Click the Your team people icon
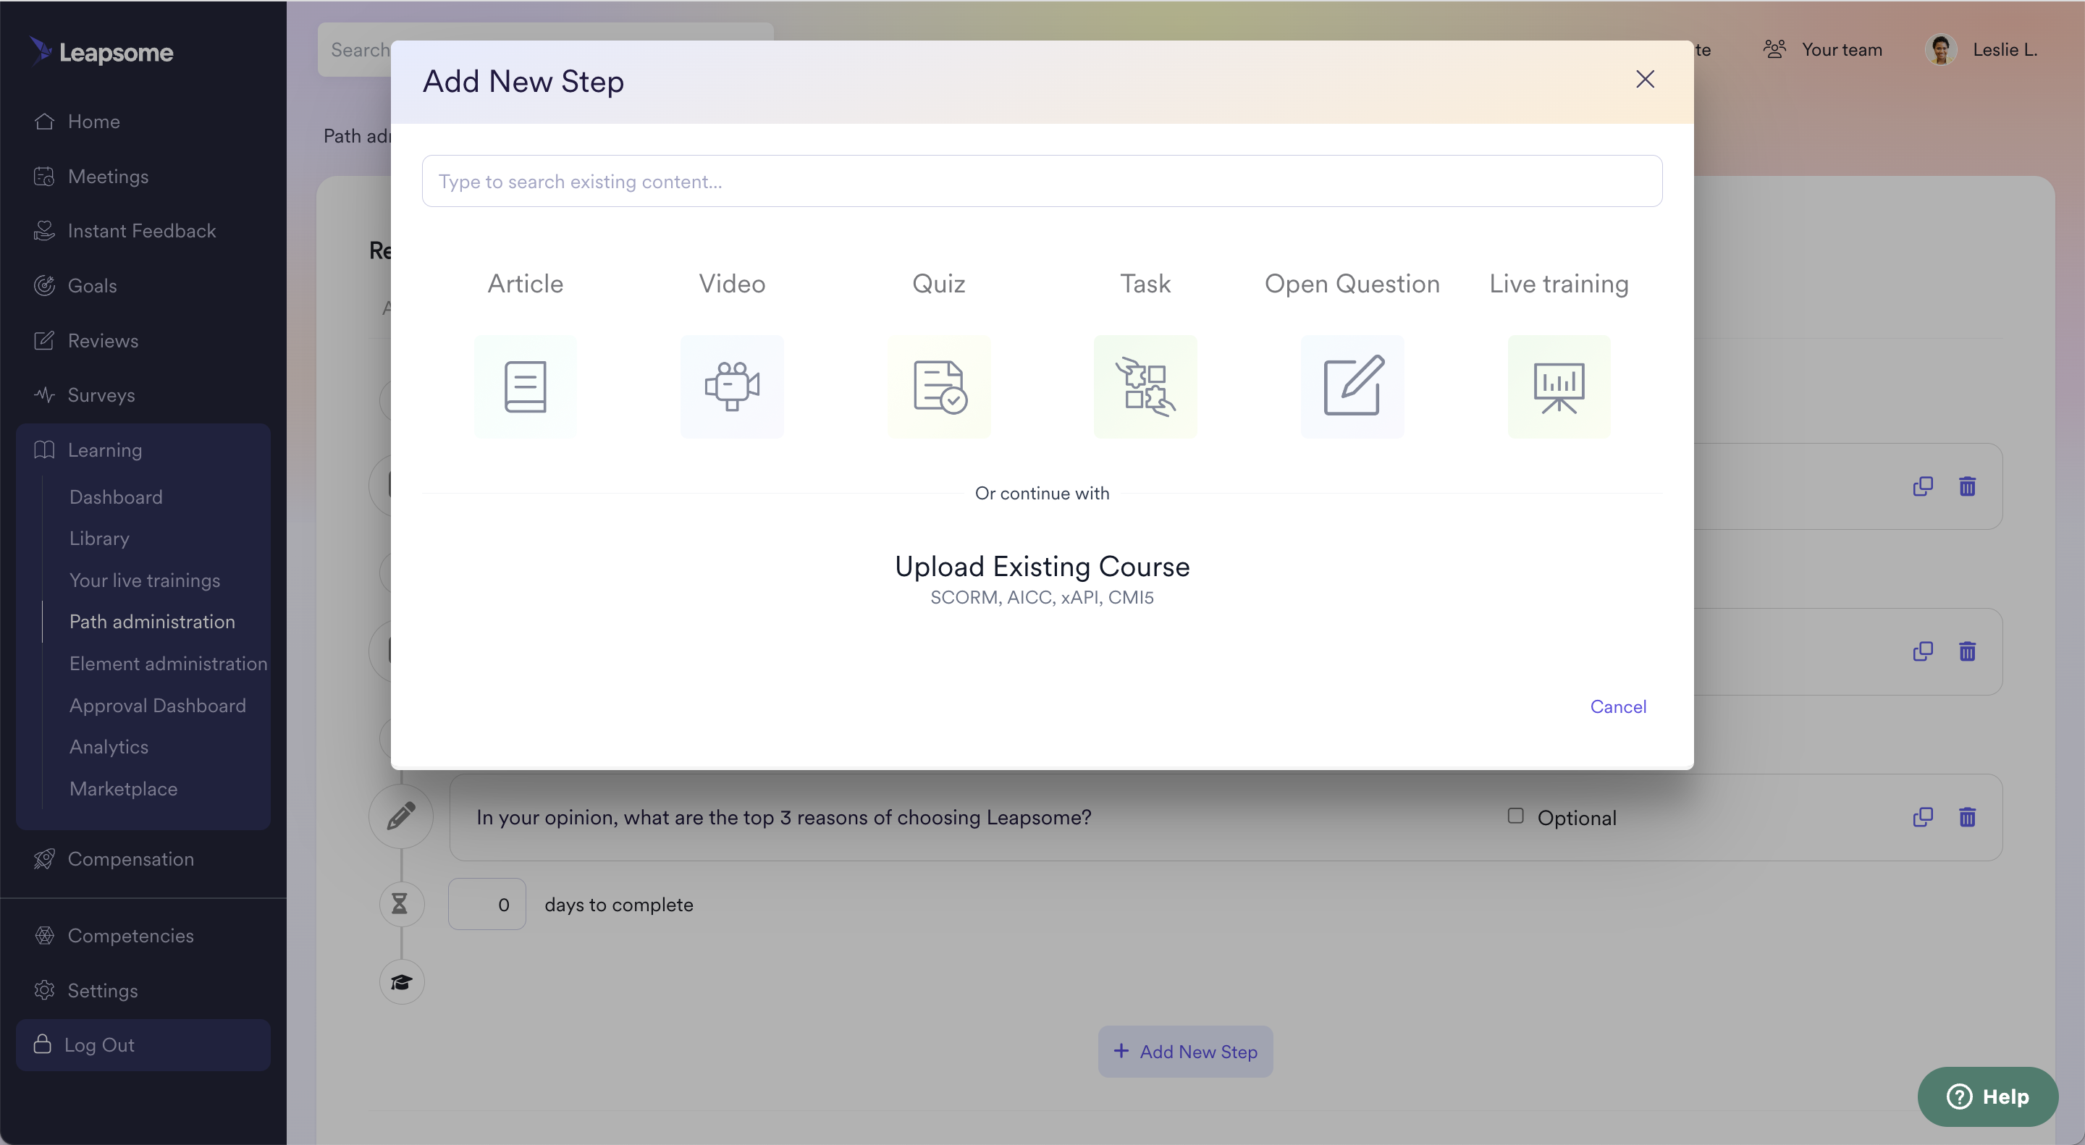The height and width of the screenshot is (1145, 2085). point(1774,50)
